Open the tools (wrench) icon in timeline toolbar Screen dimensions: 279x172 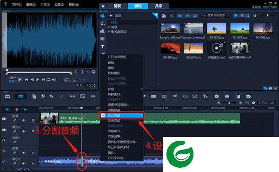coord(43,96)
